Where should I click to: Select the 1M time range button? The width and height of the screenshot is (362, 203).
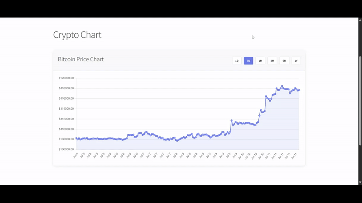(260, 61)
